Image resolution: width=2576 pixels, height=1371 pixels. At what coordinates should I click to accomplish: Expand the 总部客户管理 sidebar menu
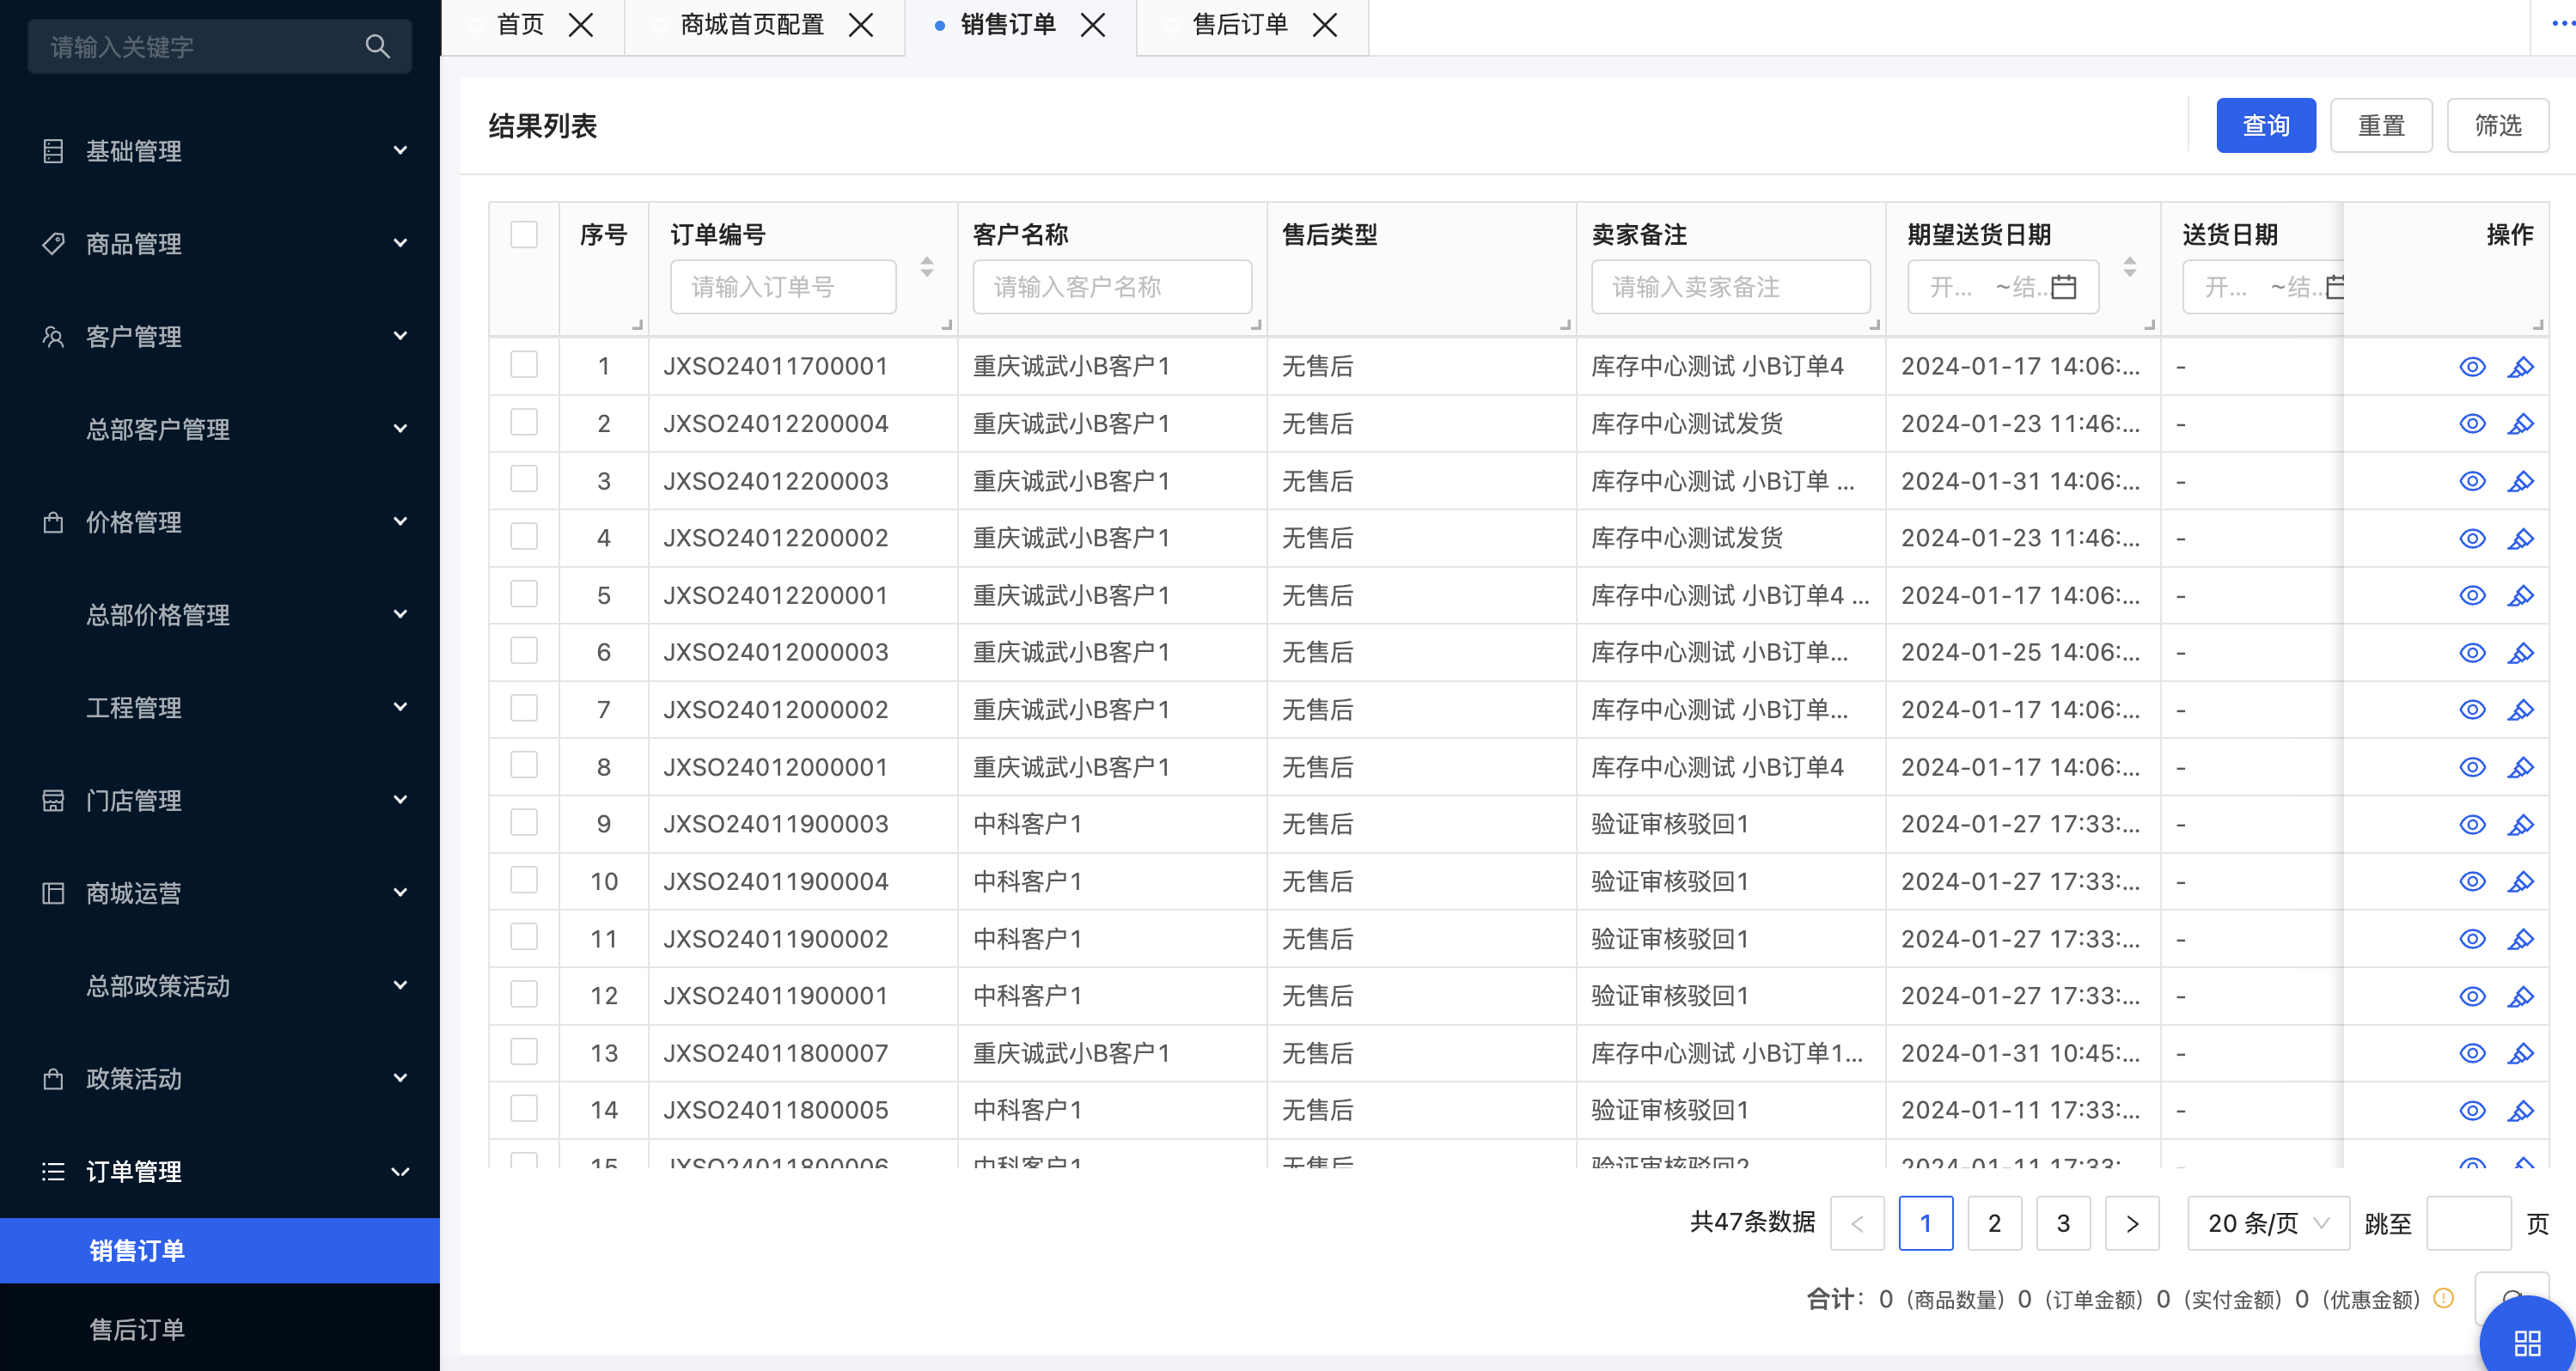[220, 429]
